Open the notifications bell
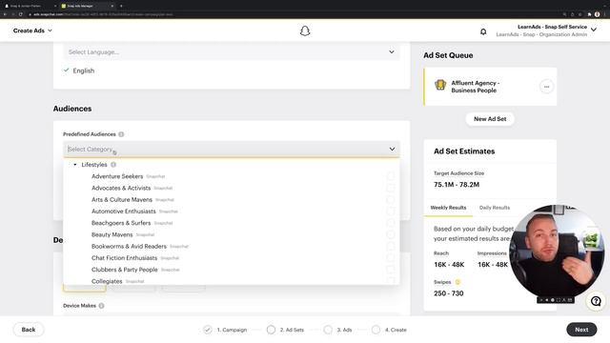610x343 pixels. point(483,31)
